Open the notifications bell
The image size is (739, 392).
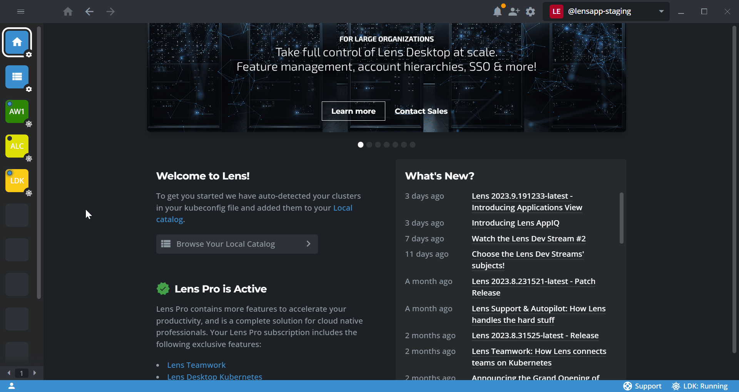497,12
